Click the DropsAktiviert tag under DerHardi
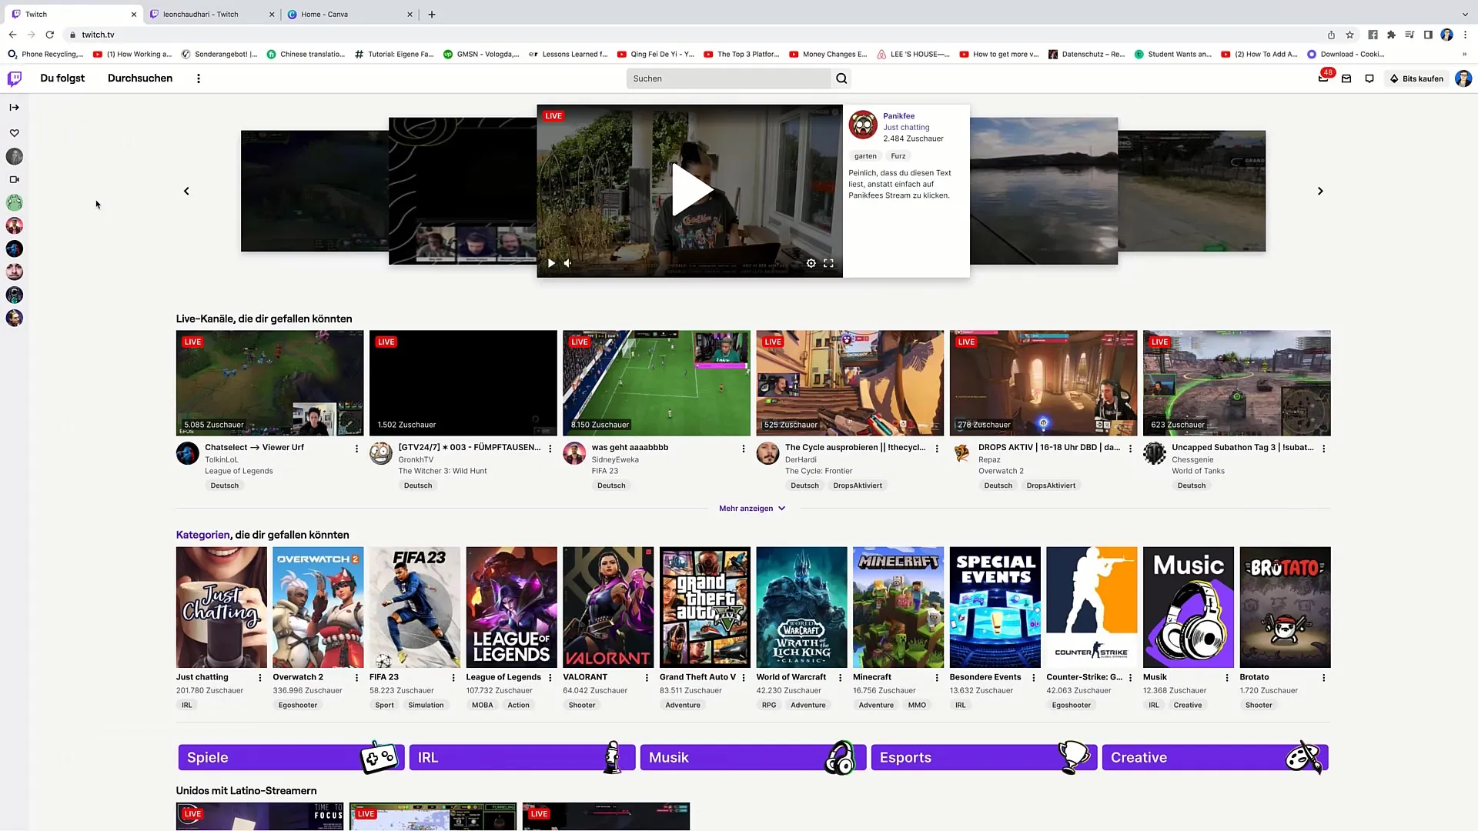The image size is (1478, 831). tap(858, 486)
